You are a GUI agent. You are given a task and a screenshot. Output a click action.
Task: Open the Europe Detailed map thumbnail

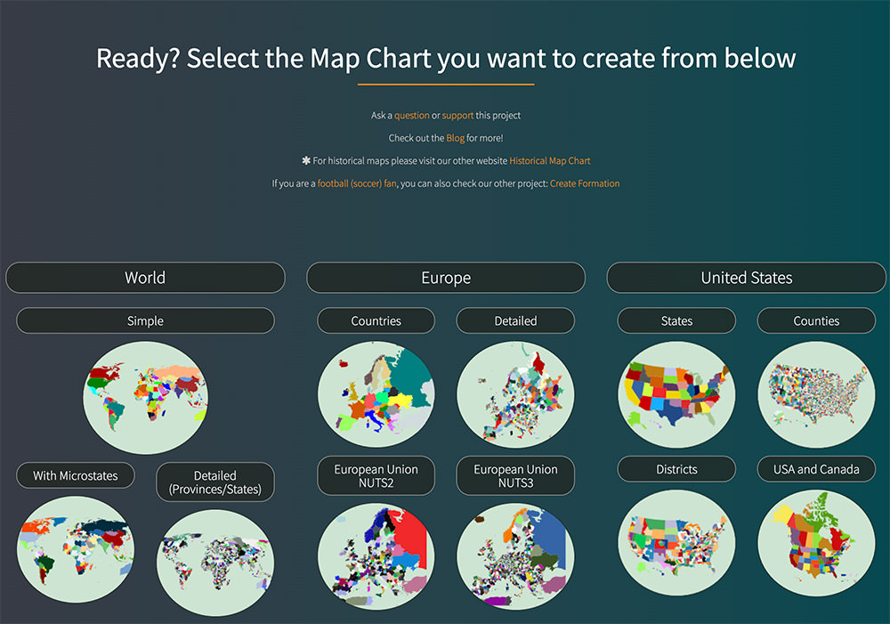(x=515, y=394)
